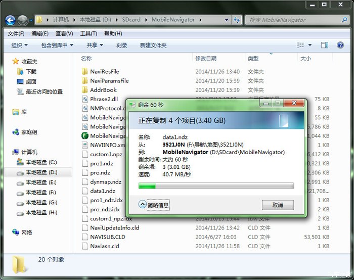This screenshot has height=280, width=354.
Task: Click the 新建文件夹 button
Action: 153,45
